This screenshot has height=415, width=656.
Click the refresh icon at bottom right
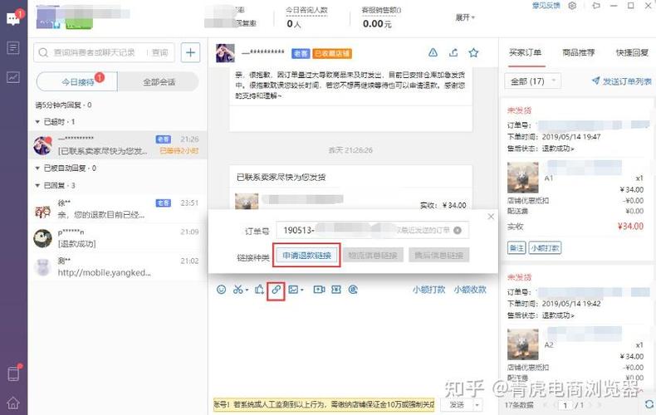pyautogui.click(x=649, y=404)
